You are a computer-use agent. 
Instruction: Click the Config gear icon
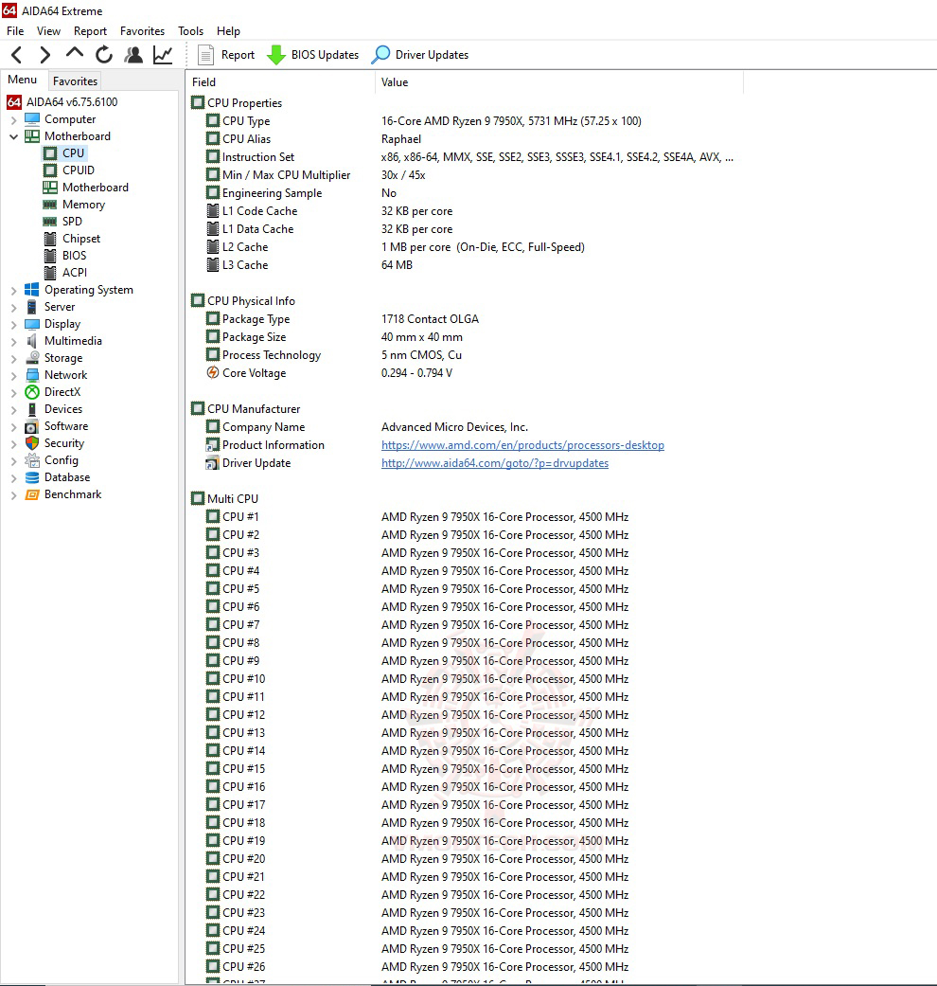point(32,459)
